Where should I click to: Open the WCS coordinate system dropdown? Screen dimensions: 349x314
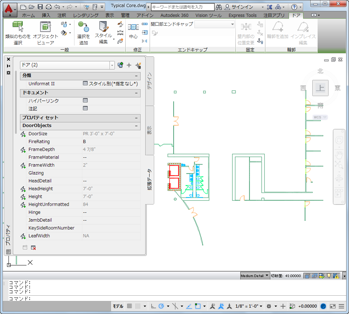click(320, 117)
